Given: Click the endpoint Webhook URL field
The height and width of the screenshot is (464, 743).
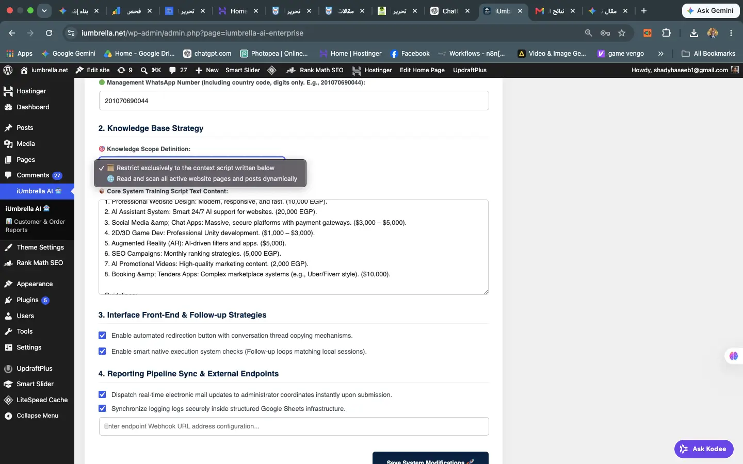Looking at the screenshot, I should (294, 426).
